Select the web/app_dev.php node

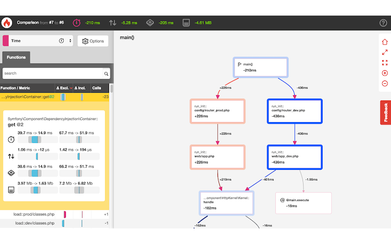[295, 157]
